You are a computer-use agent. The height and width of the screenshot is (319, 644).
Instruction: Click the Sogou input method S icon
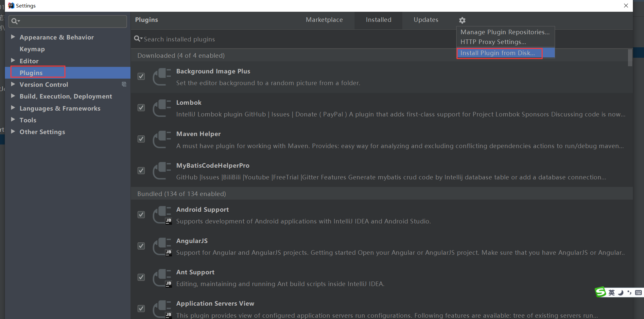point(600,292)
